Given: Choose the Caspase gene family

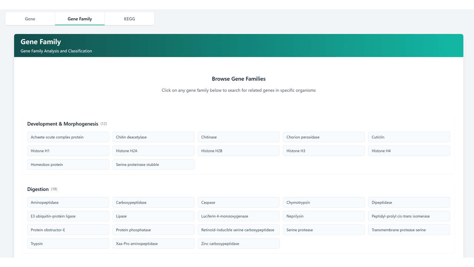Looking at the screenshot, I should point(238,202).
